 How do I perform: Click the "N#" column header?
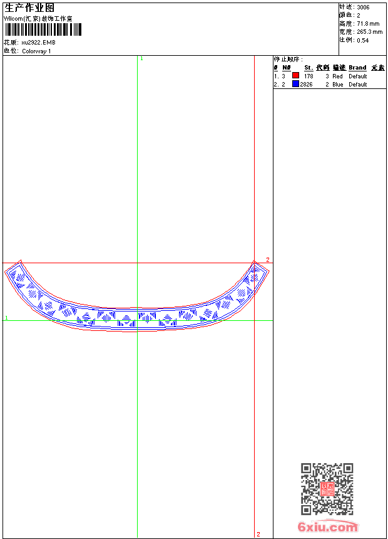pos(287,68)
